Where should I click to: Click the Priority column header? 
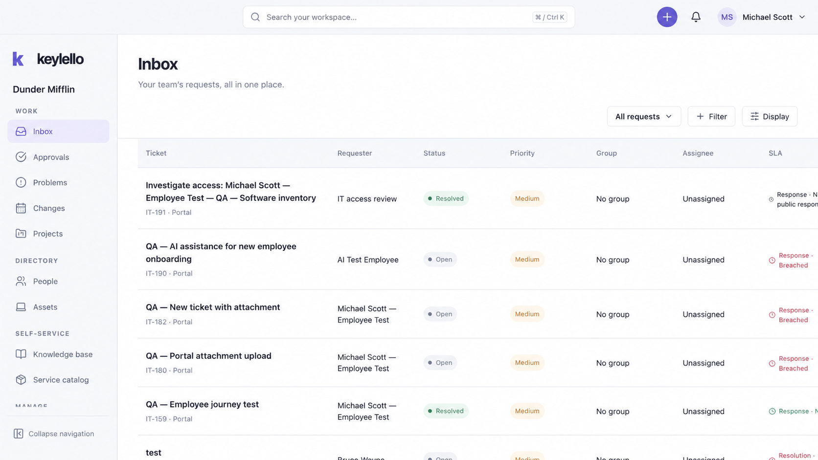click(522, 153)
